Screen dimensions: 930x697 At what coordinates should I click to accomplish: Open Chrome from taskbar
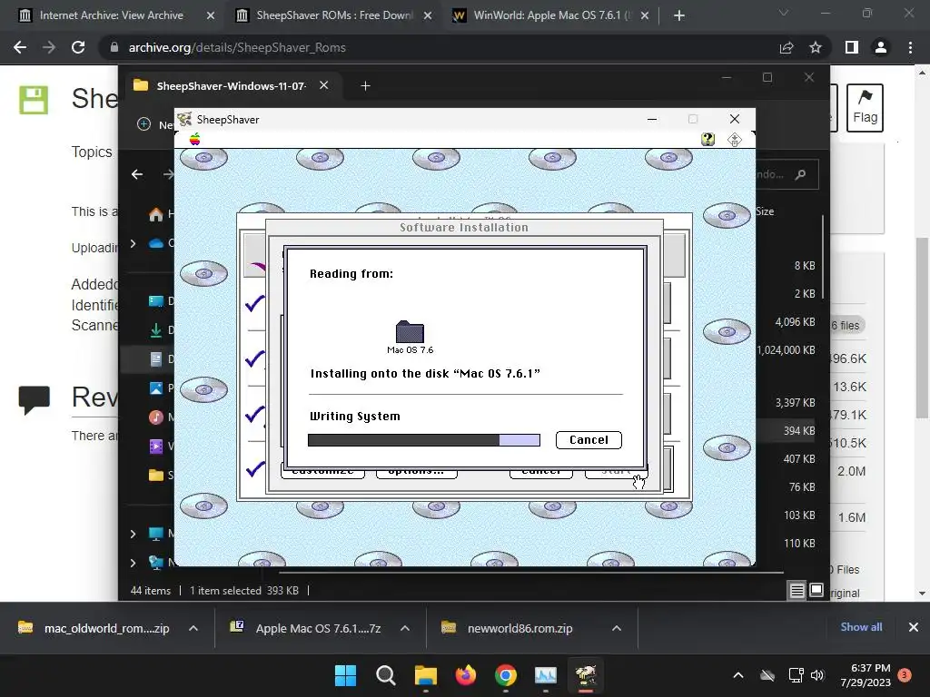coord(505,675)
